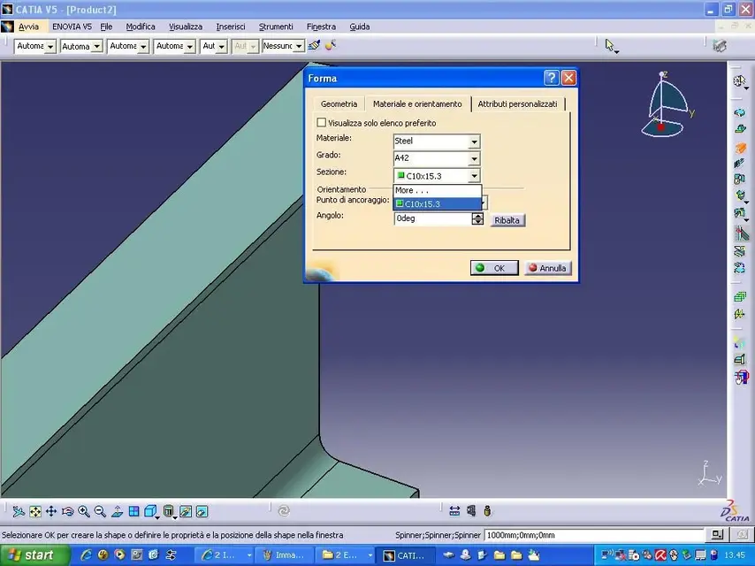The image size is (755, 566).
Task: Switch to Attributi personalizzati tab
Action: click(x=517, y=104)
